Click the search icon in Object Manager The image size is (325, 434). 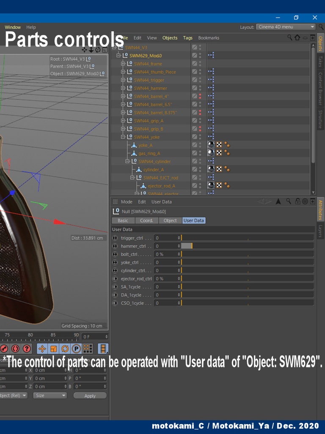[289, 37]
